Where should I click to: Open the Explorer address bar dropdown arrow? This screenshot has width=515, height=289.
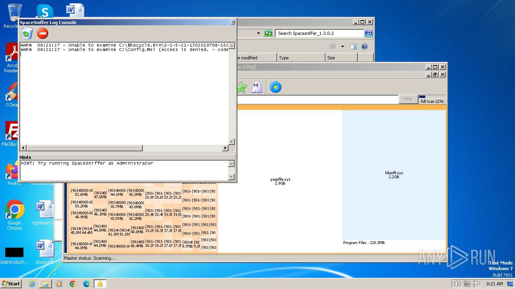(x=258, y=33)
